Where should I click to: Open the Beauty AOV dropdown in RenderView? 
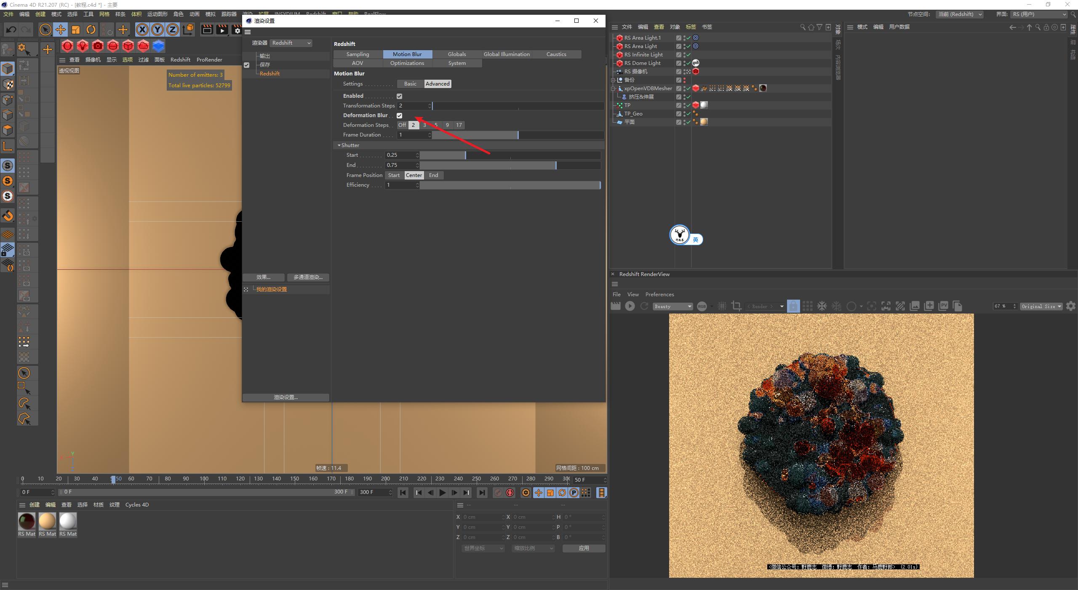[672, 306]
